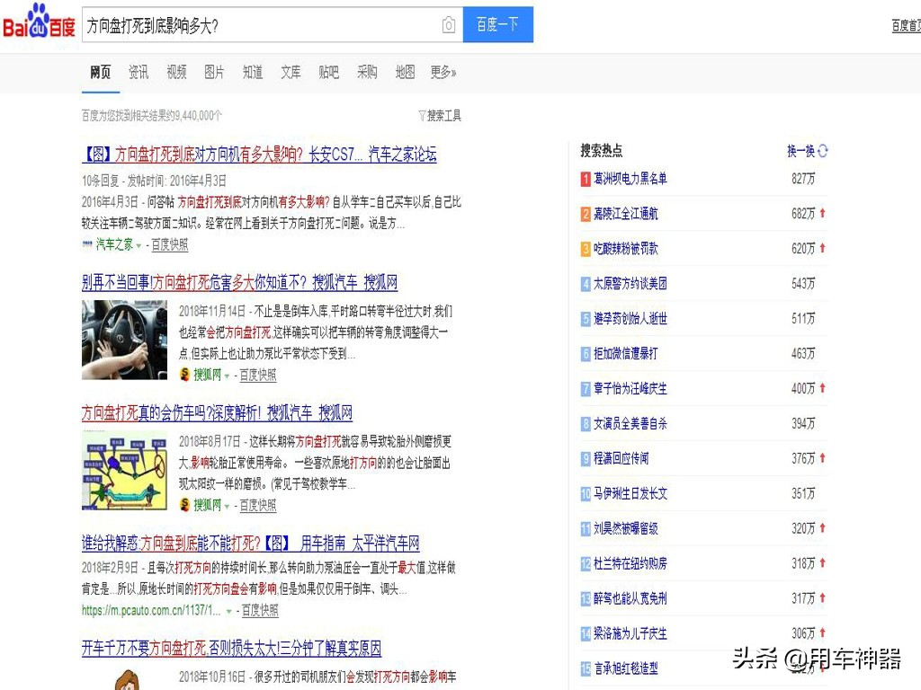Switch to the 图片 tab
Screen dimensions: 921x690
pos(214,72)
